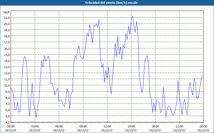This screenshot has width=214, height=133.
Task: Select the '5,0' y-axis value
Action: (7, 116)
